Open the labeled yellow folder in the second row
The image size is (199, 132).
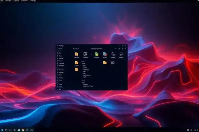pyautogui.click(x=77, y=62)
